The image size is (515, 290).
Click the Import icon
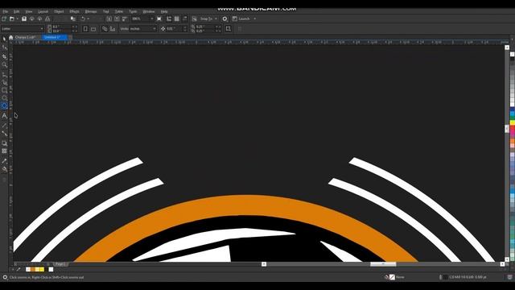pos(109,19)
